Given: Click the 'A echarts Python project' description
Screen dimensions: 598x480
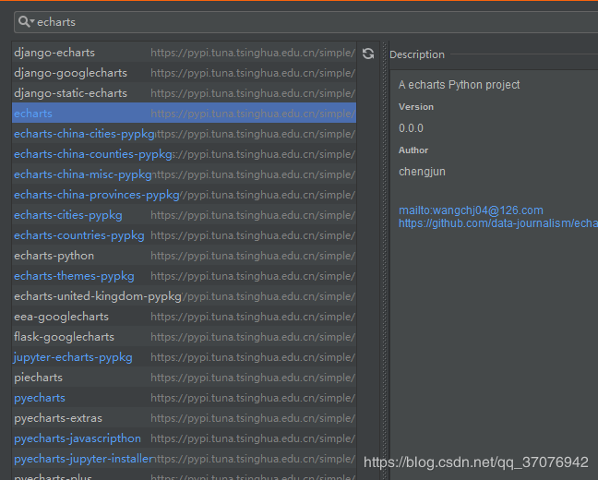Looking at the screenshot, I should 459,85.
